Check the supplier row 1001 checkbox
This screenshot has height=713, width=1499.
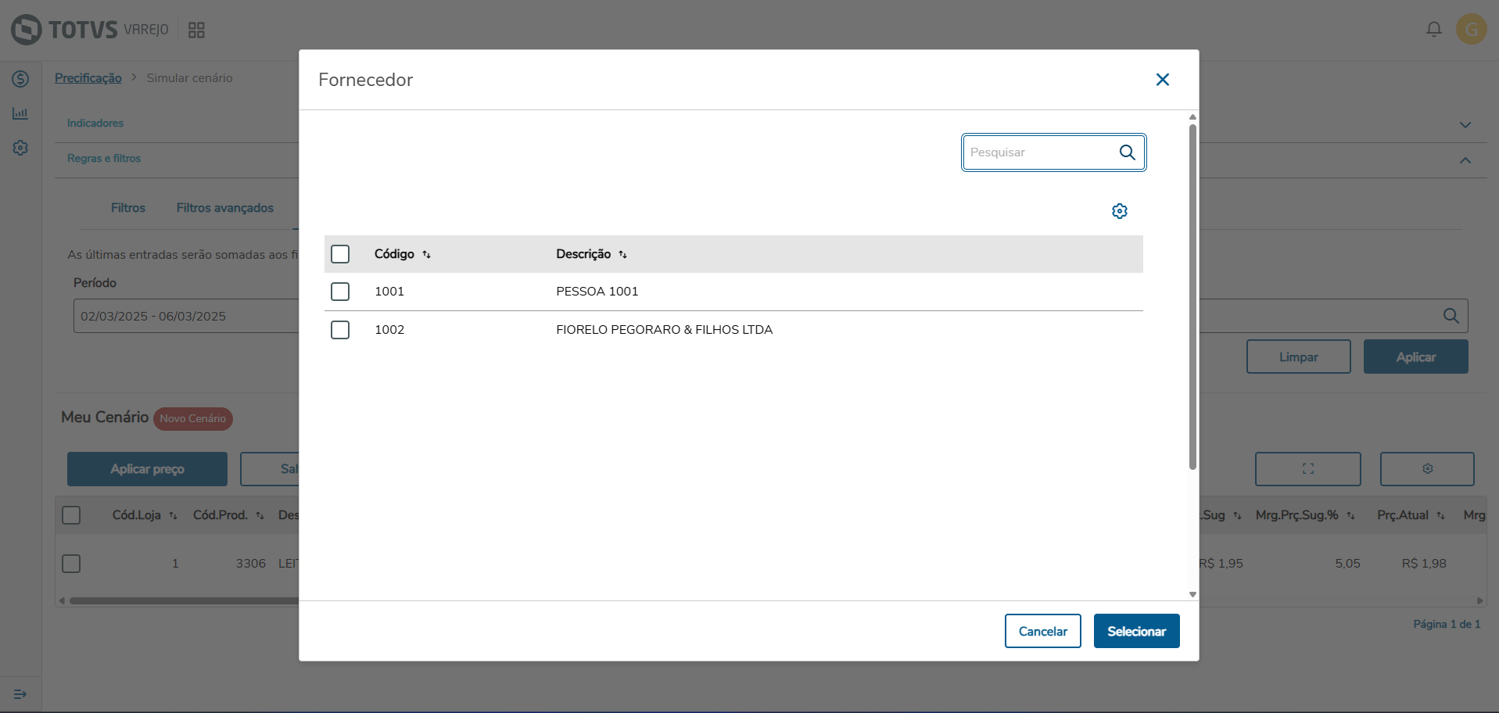(x=340, y=292)
